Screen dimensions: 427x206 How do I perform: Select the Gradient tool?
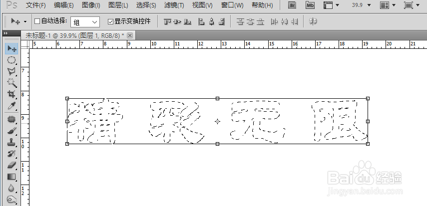[11, 177]
